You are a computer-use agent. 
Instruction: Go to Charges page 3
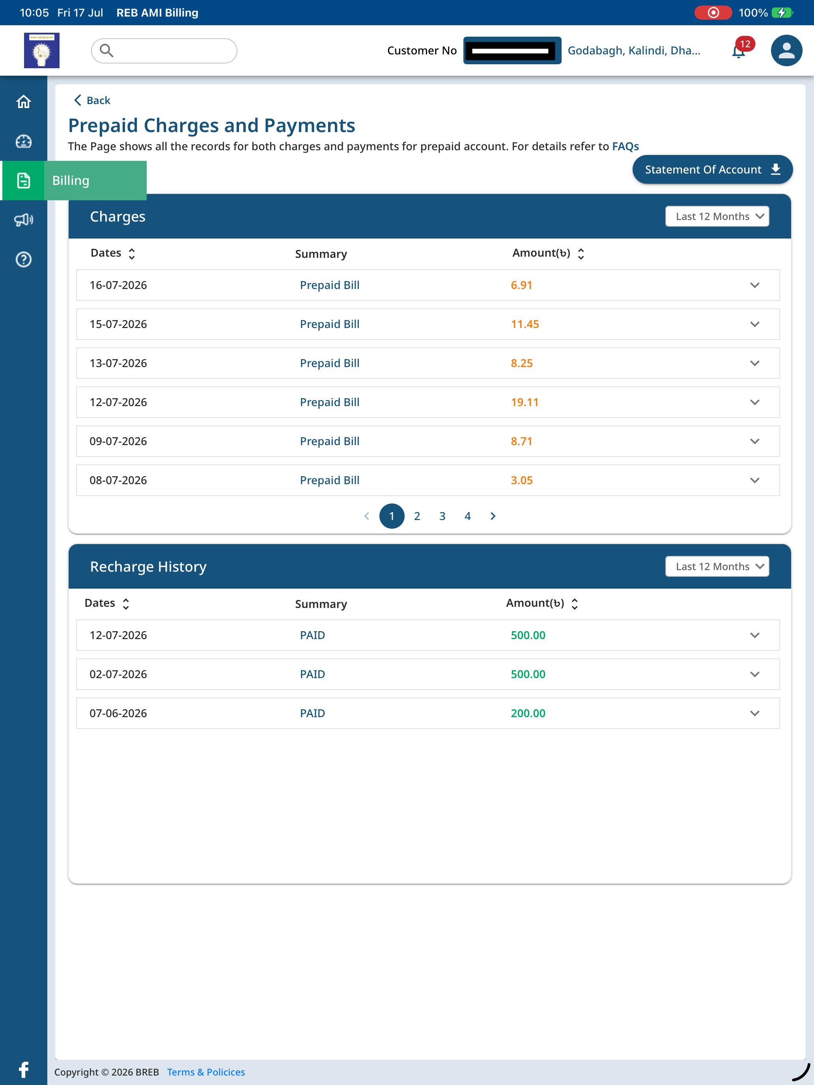[442, 516]
